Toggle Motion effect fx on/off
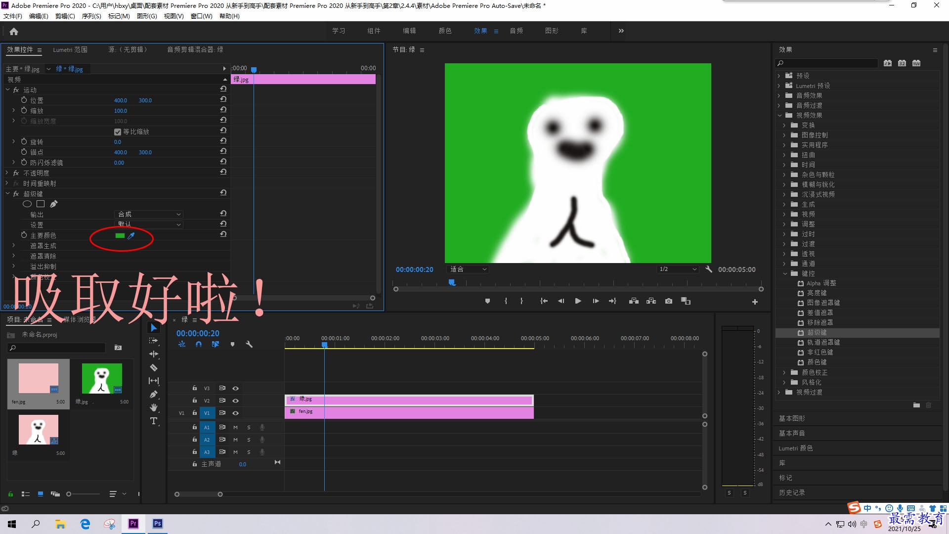Viewport: 949px width, 534px height. pos(16,90)
